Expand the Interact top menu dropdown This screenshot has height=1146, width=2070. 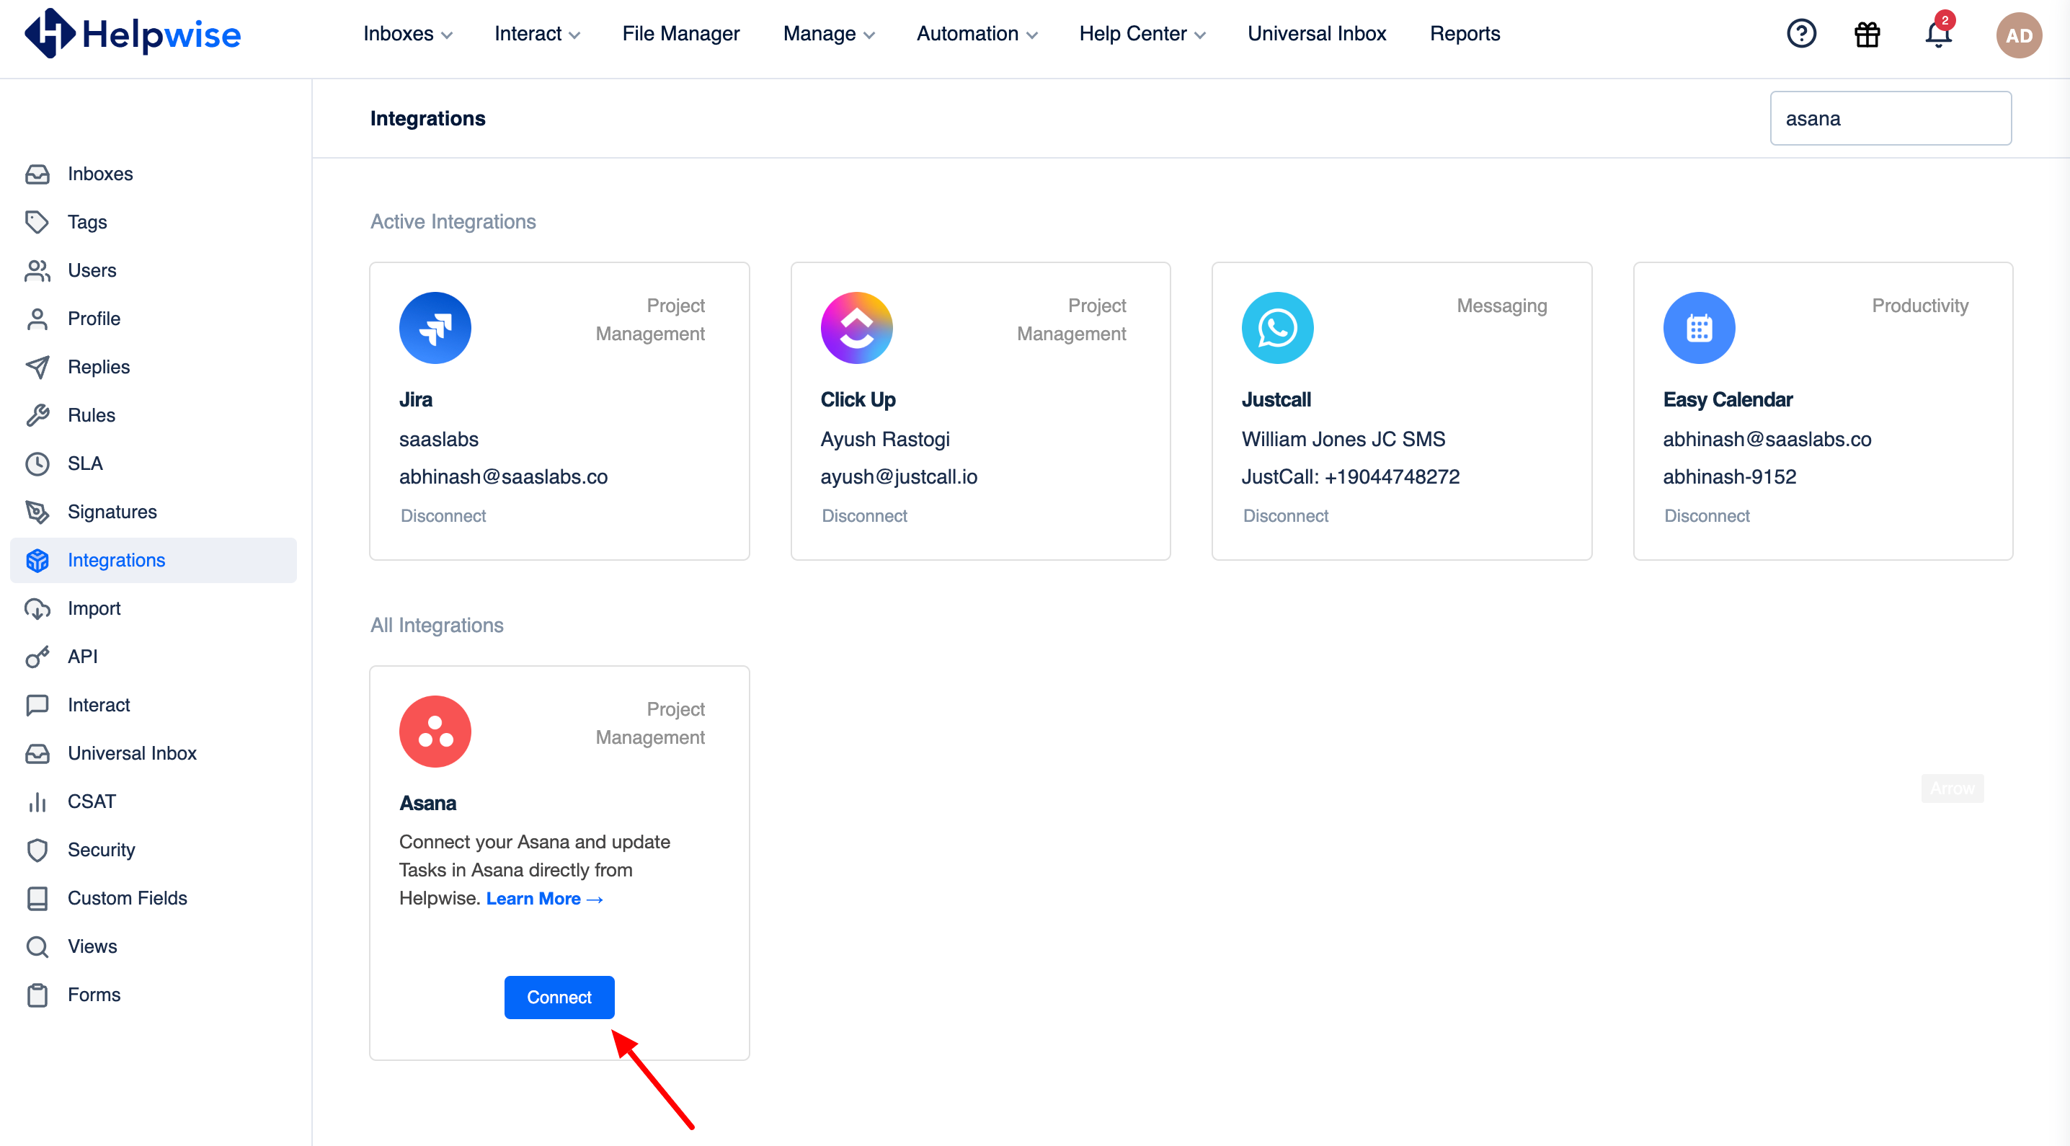pyautogui.click(x=537, y=34)
